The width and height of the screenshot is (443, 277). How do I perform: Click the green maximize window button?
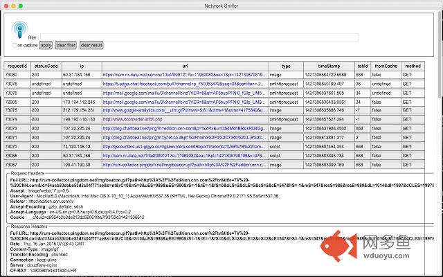coord(22,5)
